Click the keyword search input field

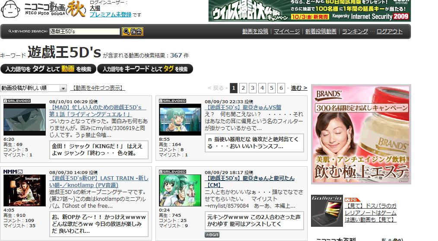coord(84,32)
